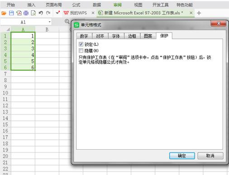
Task: Add a new document tab with plus
Action: tap(199, 13)
